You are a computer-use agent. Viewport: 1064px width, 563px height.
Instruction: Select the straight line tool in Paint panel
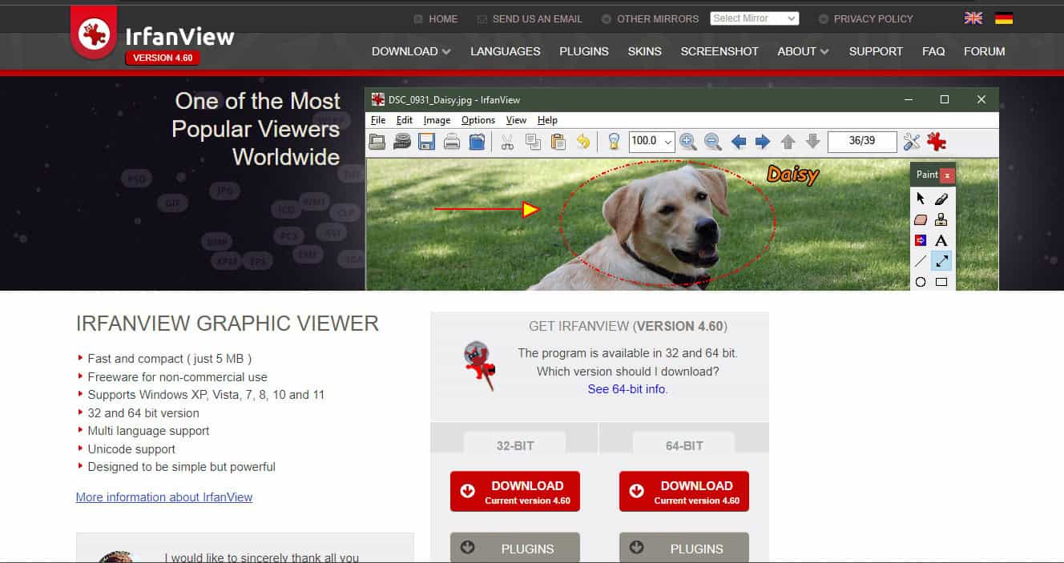(921, 261)
